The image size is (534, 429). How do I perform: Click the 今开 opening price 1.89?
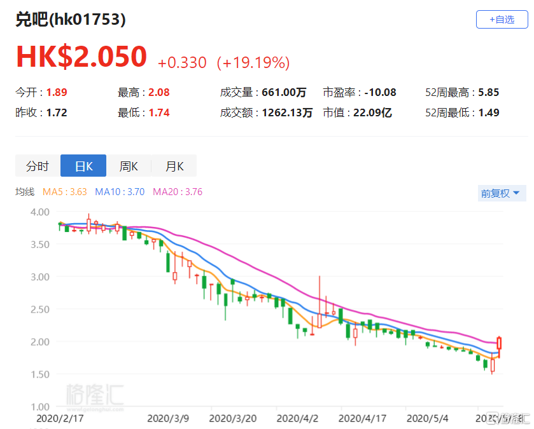click(x=57, y=92)
